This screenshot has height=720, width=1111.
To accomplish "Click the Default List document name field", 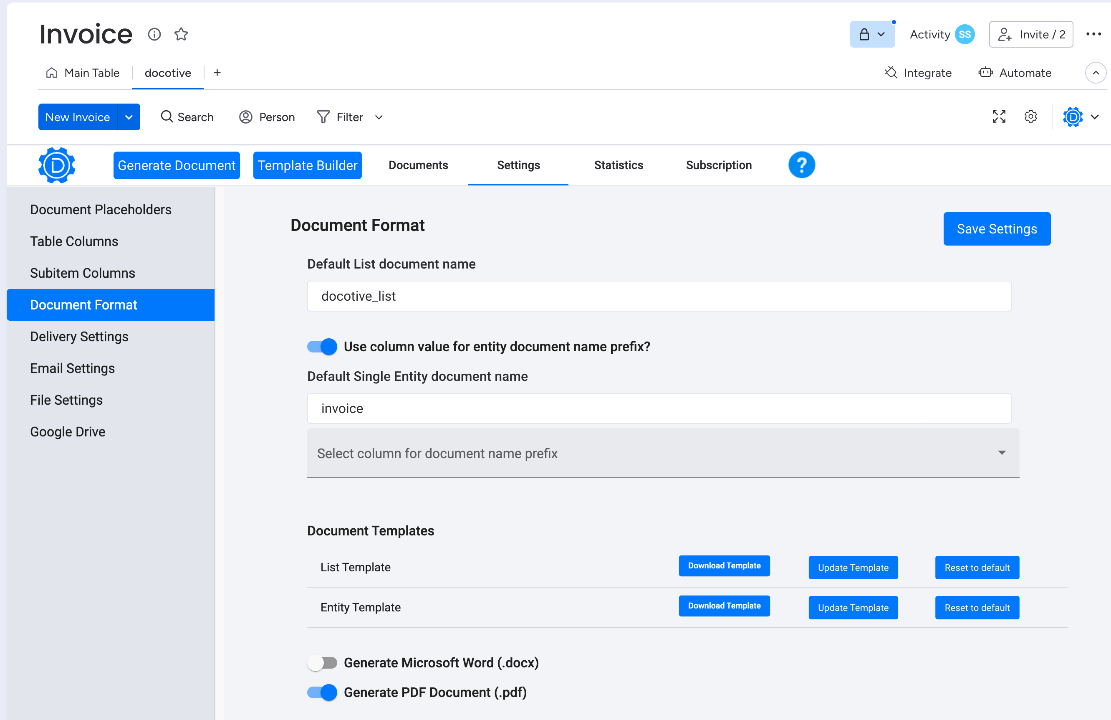I will (659, 296).
